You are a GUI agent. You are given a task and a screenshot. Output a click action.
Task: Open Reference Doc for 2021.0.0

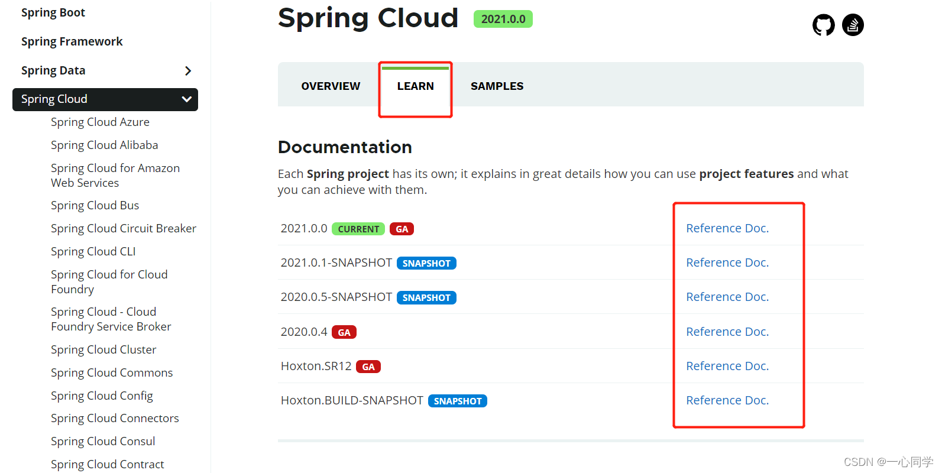(x=727, y=228)
